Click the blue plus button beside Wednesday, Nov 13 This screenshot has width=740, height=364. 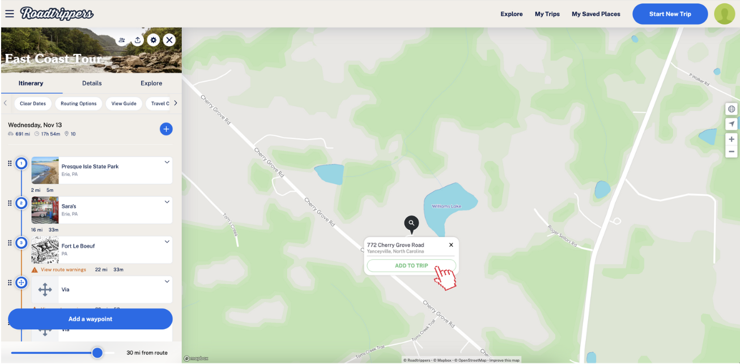click(166, 129)
